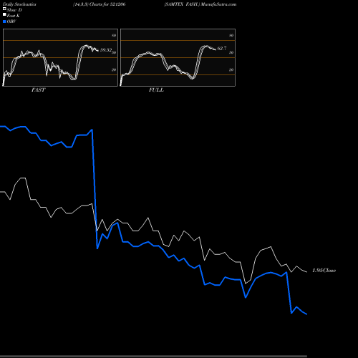Viewport: 358px width, 358px height.
Task: Click the '(14,3,3) Charts for 521206' text
Action: 100,4
